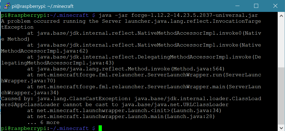Click the 'ServerLaunchWrapper.main' stack trace line
This screenshot has height=131, width=285.
(x=144, y=87)
